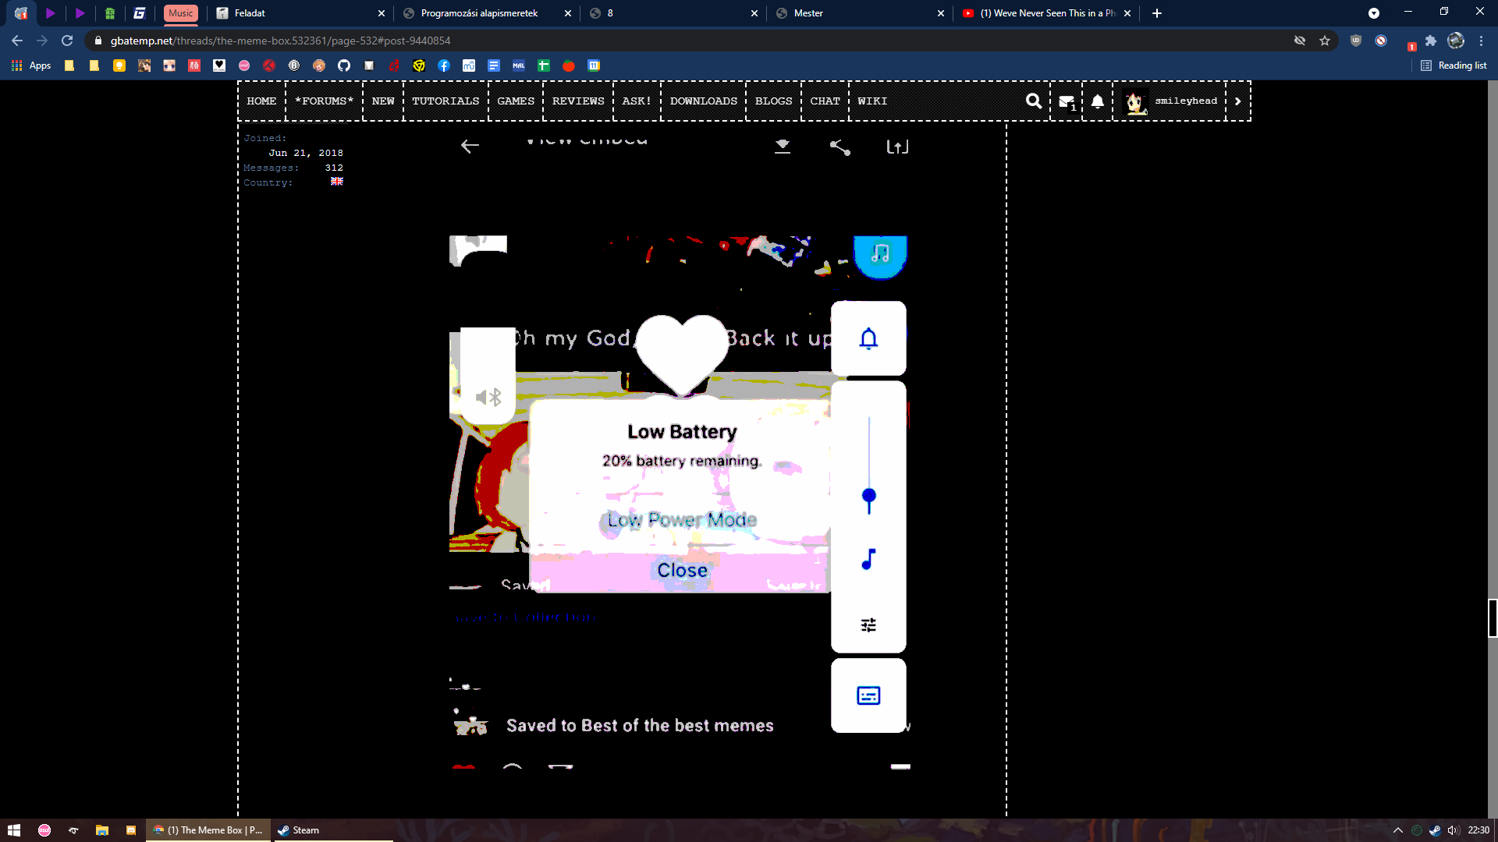Open the forum alerts bell icon
This screenshot has height=842, width=1498.
click(1098, 101)
